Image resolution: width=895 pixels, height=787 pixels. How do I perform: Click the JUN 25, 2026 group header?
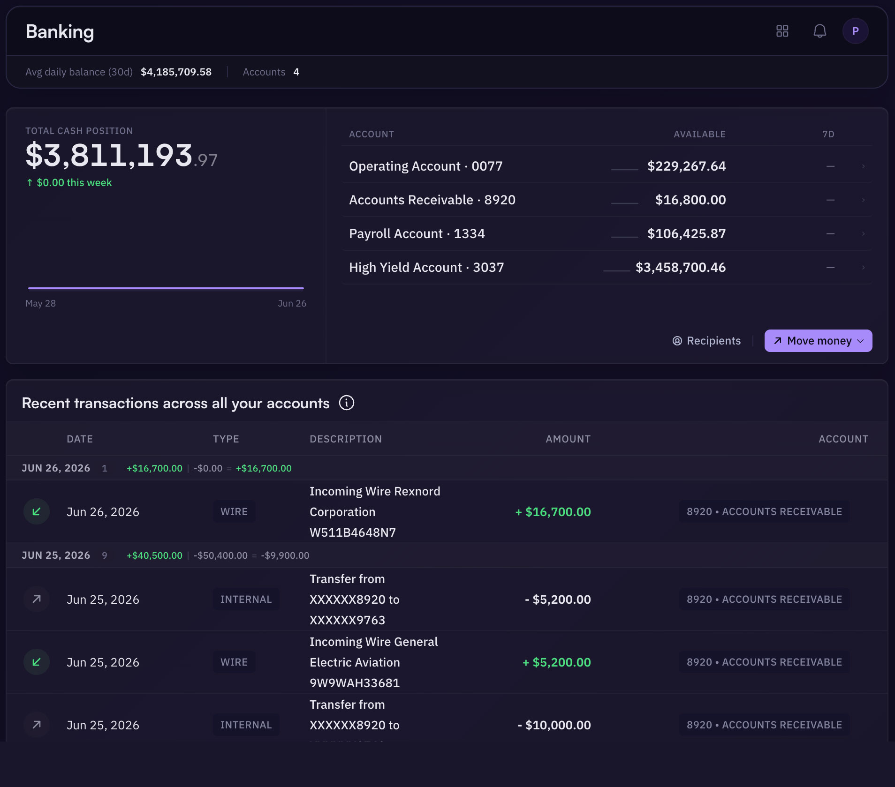[x=447, y=555]
